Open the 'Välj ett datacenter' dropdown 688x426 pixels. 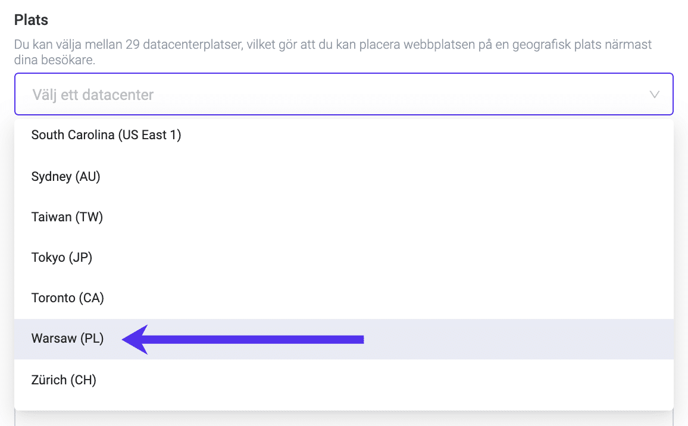[343, 94]
